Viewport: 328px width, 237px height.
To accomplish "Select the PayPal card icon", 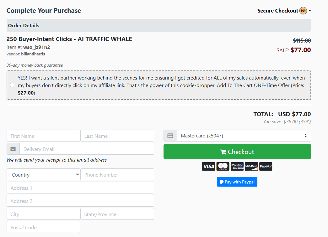I will (266, 166).
